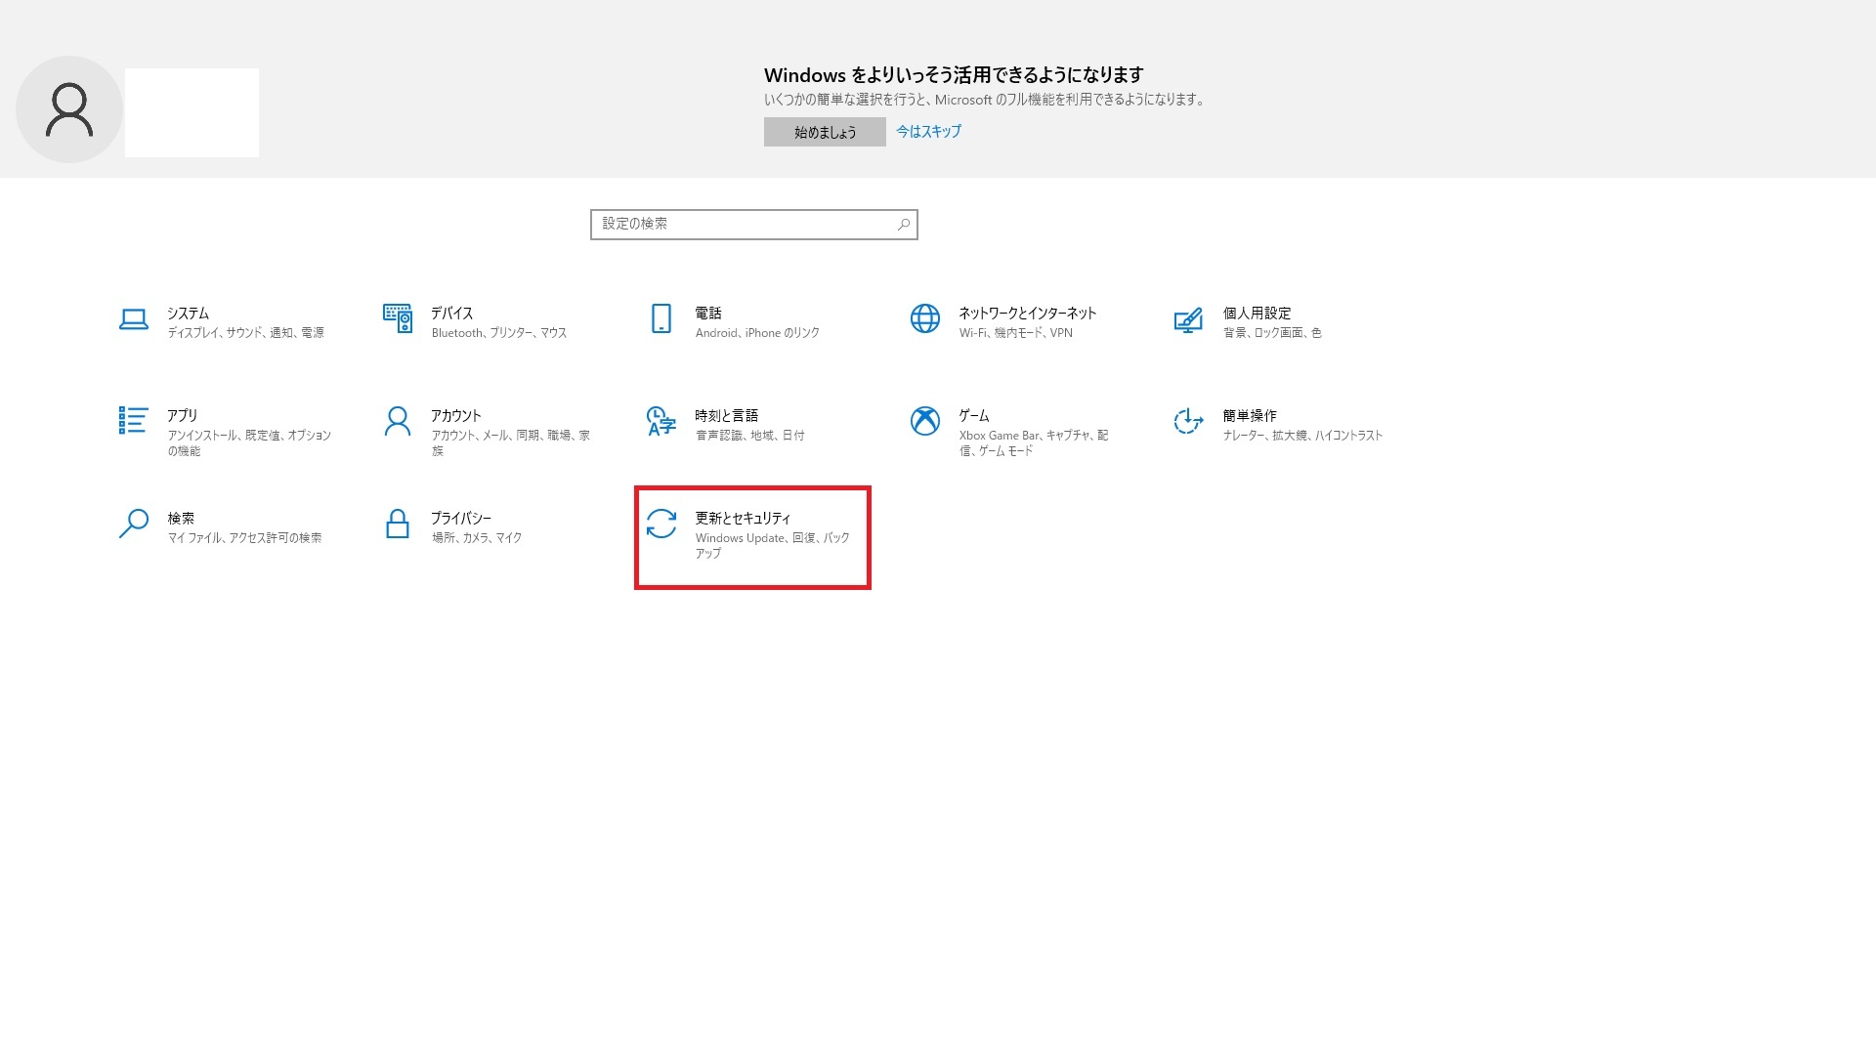This screenshot has height=1050, width=1876.
Task: Click the アカウント、メール、同期 description
Action: click(511, 443)
